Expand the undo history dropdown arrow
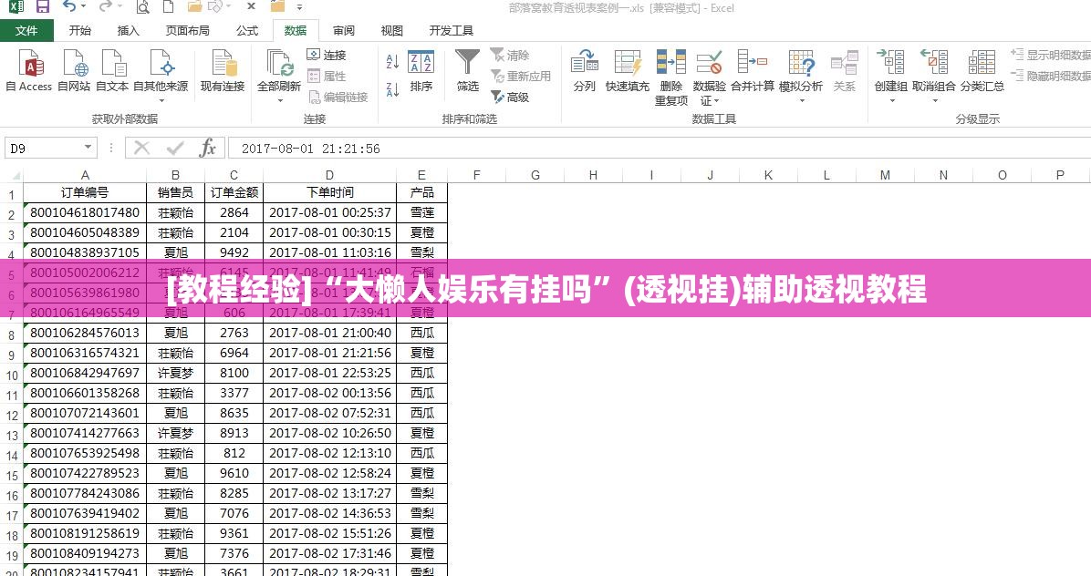 coord(84,7)
